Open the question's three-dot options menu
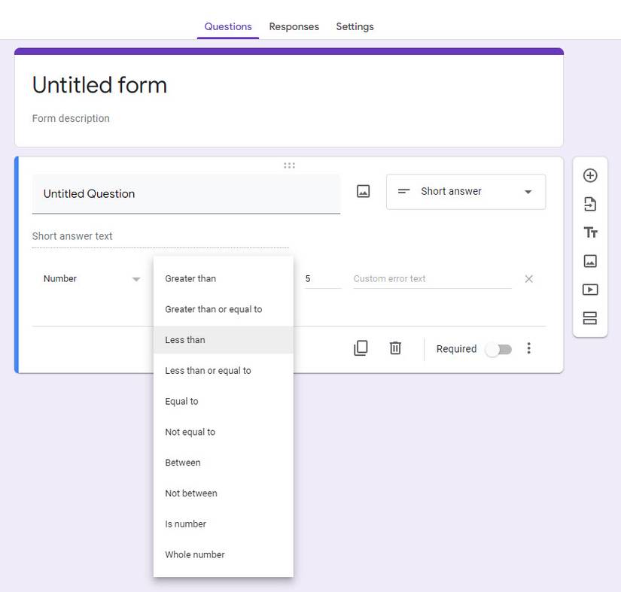This screenshot has height=592, width=621. 529,348
